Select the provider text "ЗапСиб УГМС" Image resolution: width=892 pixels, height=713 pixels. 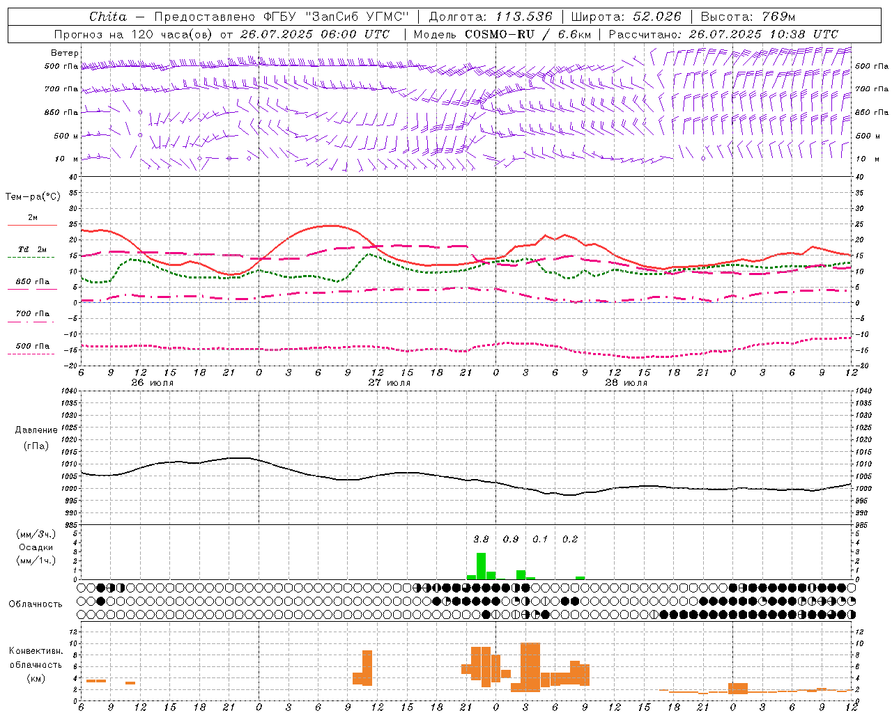pyautogui.click(x=356, y=17)
